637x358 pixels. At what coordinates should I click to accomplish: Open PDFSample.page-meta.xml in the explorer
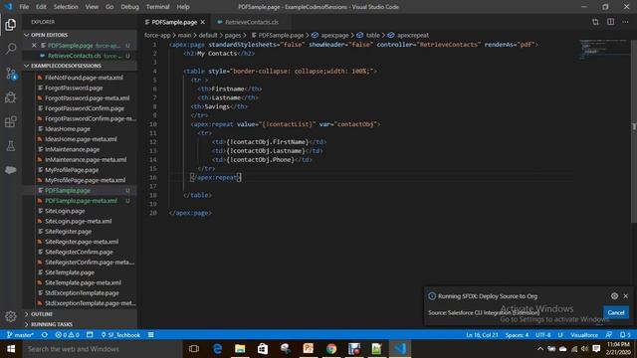[x=81, y=201]
